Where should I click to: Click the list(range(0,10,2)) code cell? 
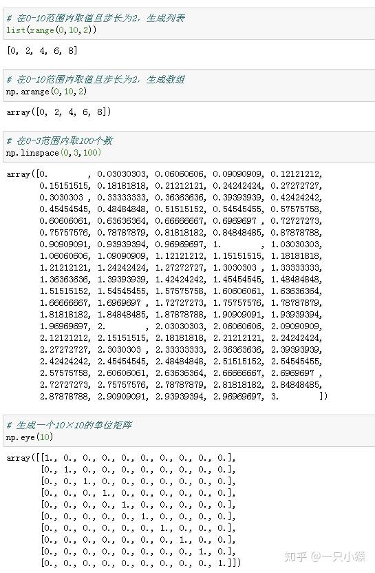pos(189,24)
